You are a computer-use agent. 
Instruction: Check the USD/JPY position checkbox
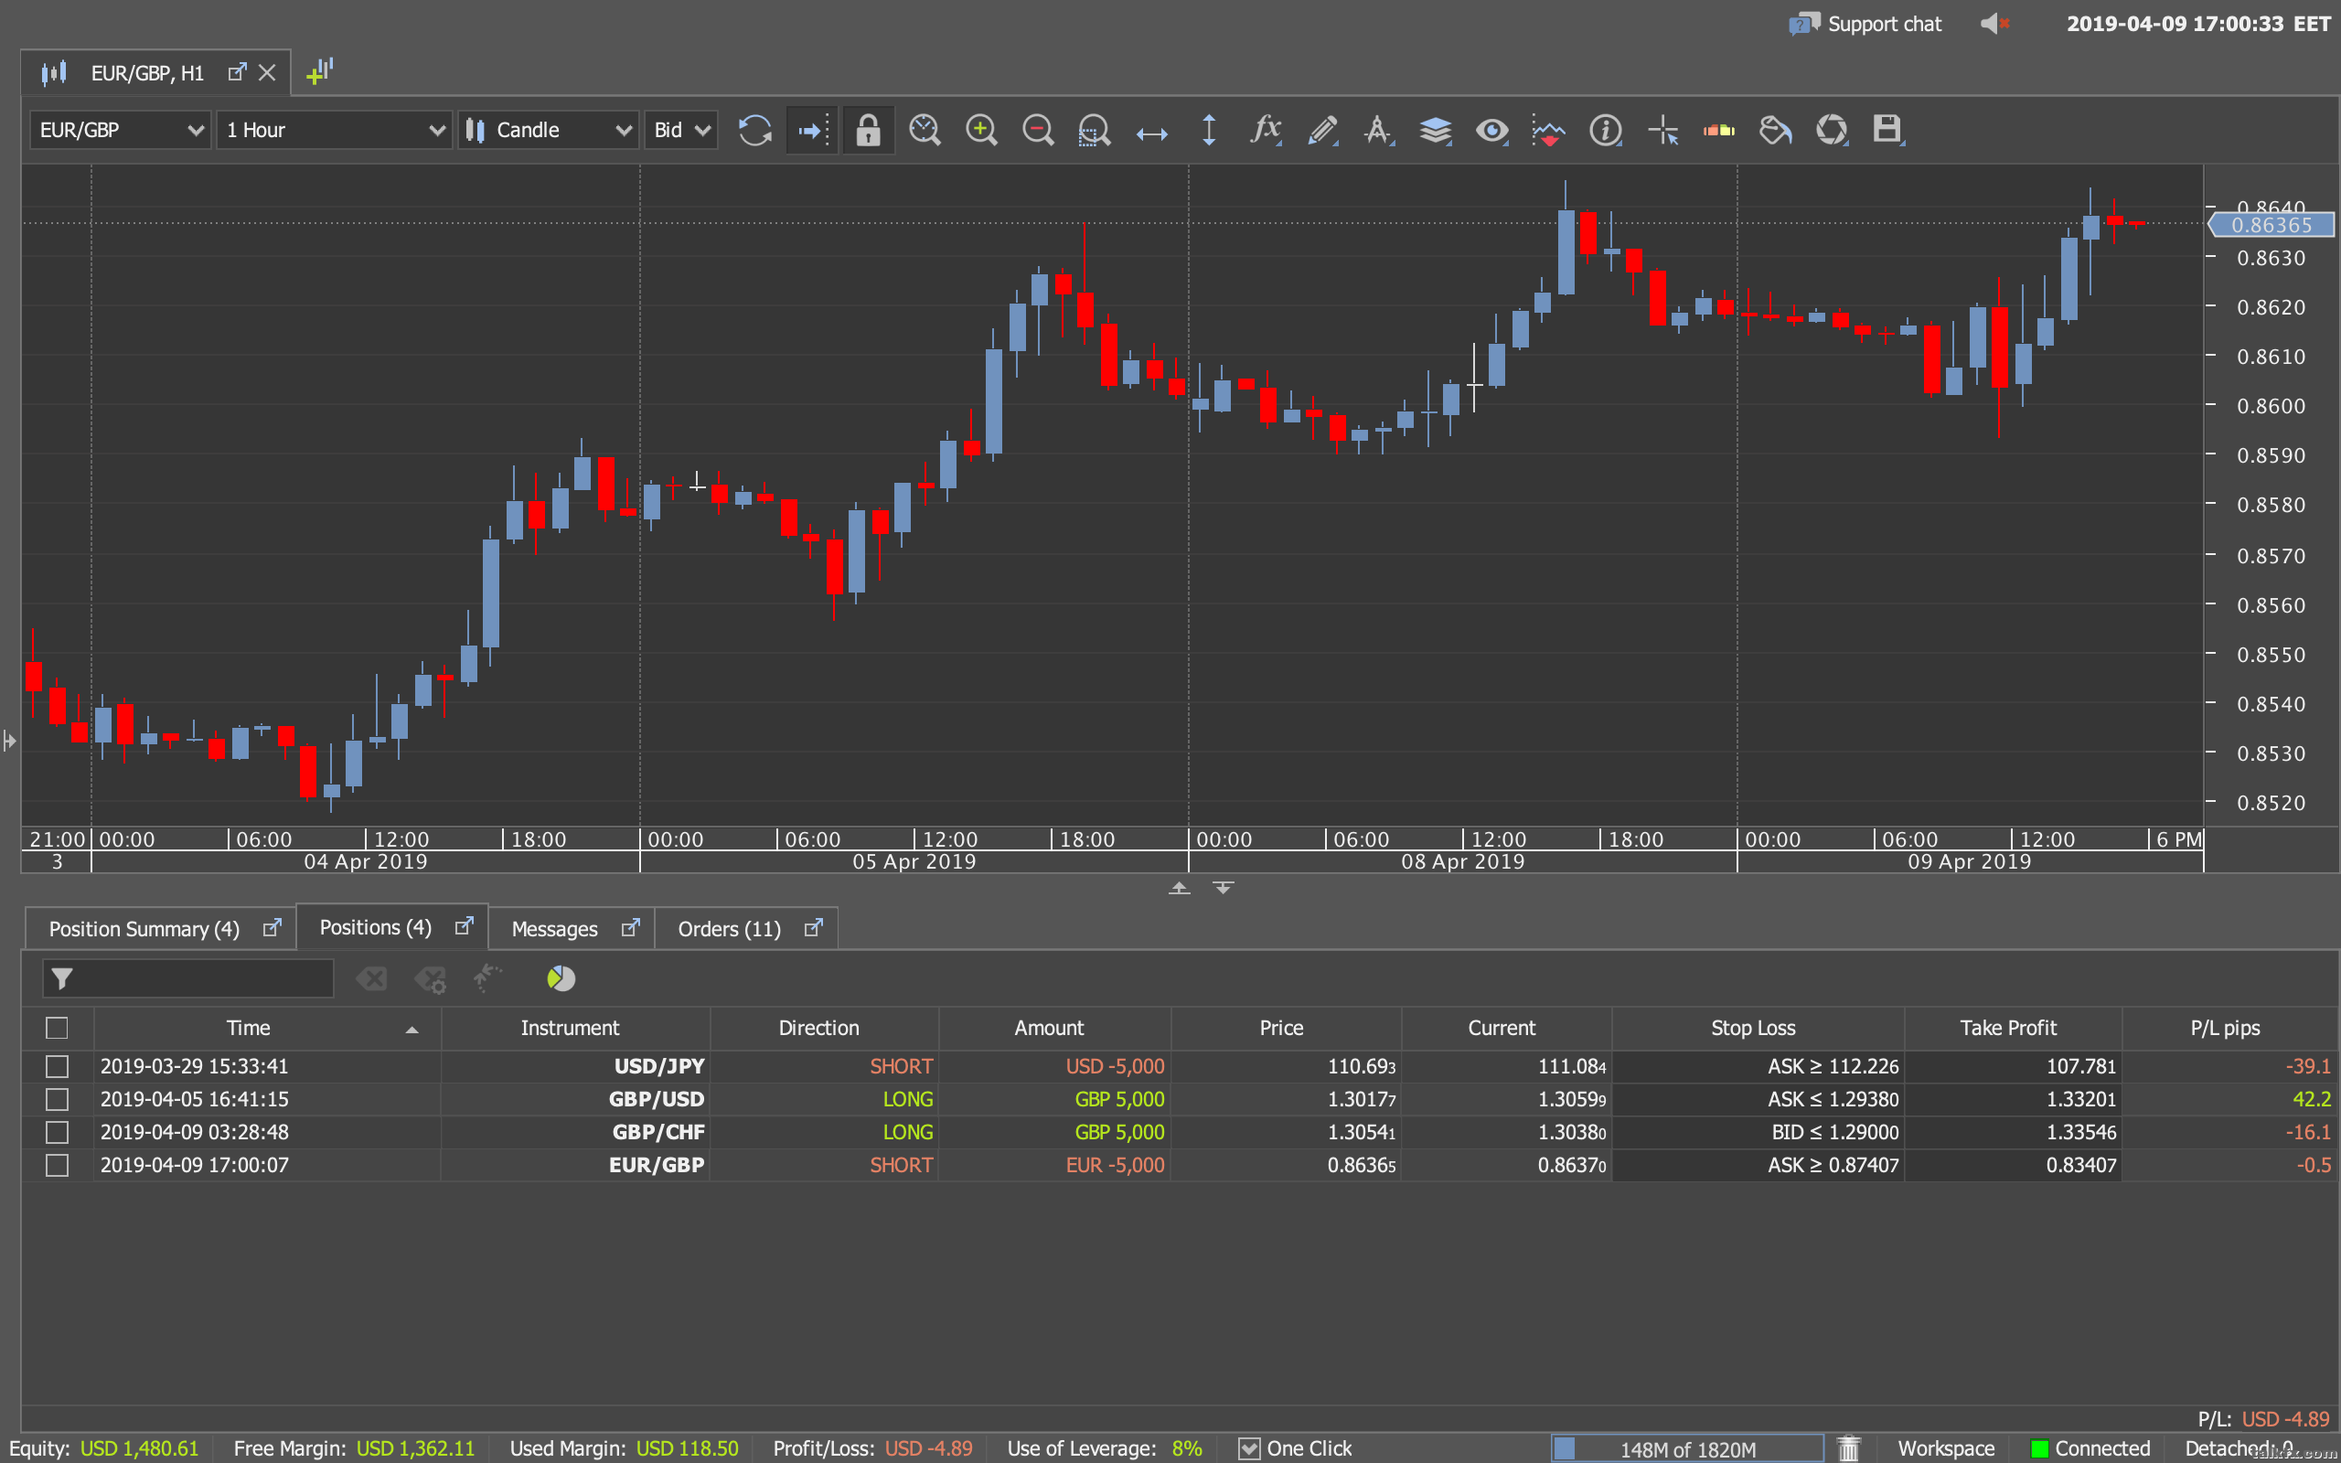click(x=57, y=1066)
